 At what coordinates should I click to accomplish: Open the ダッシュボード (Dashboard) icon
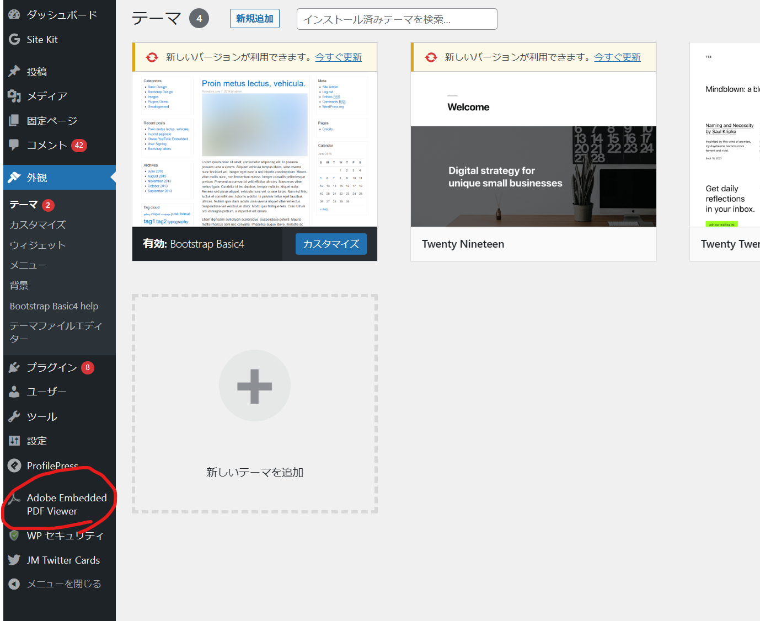[x=14, y=14]
